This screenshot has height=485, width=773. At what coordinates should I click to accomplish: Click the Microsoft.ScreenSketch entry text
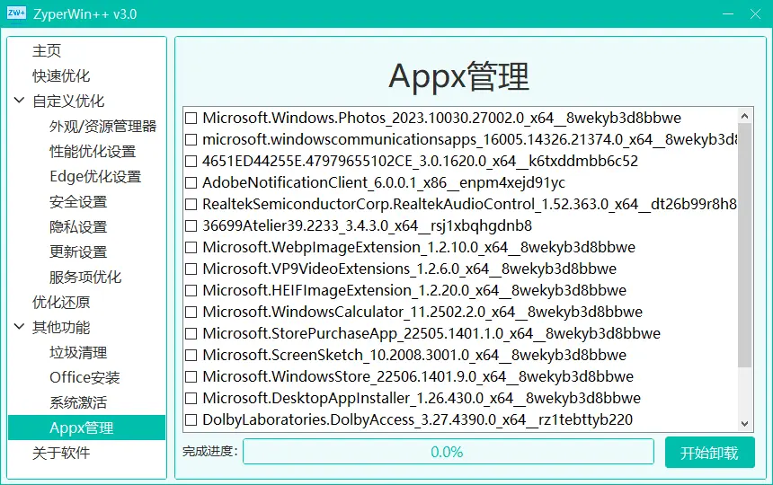[414, 355]
